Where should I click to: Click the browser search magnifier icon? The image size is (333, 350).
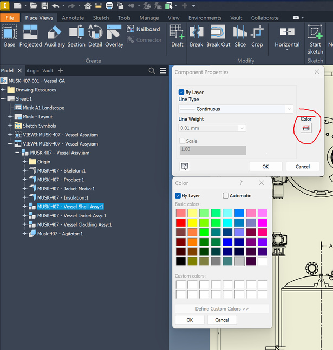pos(152,71)
